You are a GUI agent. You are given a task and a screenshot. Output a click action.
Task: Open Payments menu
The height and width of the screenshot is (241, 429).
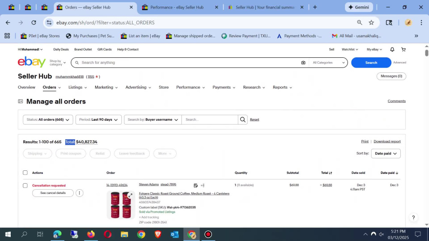tap(224, 87)
